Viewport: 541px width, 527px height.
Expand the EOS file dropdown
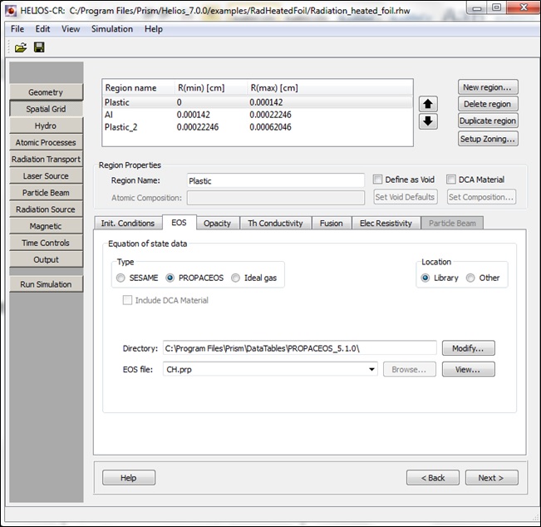pos(373,370)
